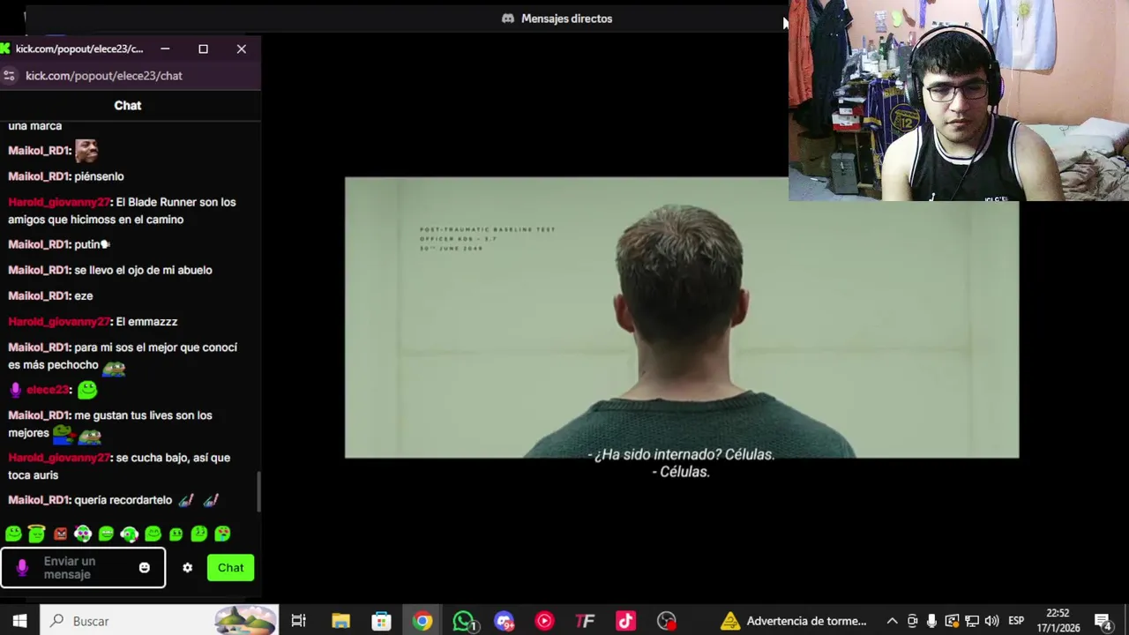The image size is (1129, 635).
Task: Open chat settings gear
Action: (187, 568)
